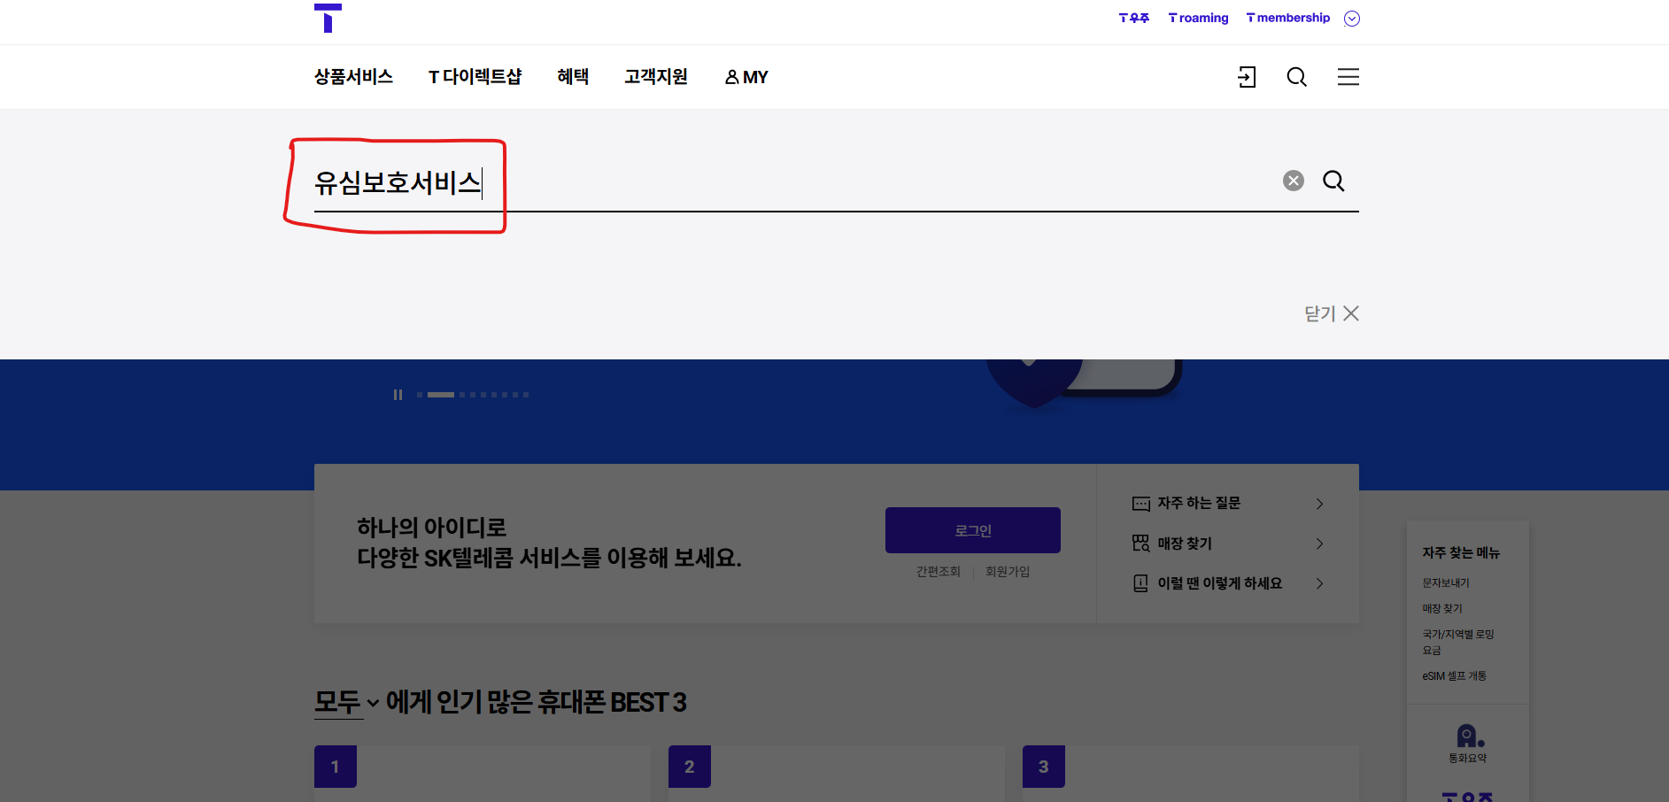1669x802 pixels.
Task: Open the 고객지원 menu
Action: 656,77
